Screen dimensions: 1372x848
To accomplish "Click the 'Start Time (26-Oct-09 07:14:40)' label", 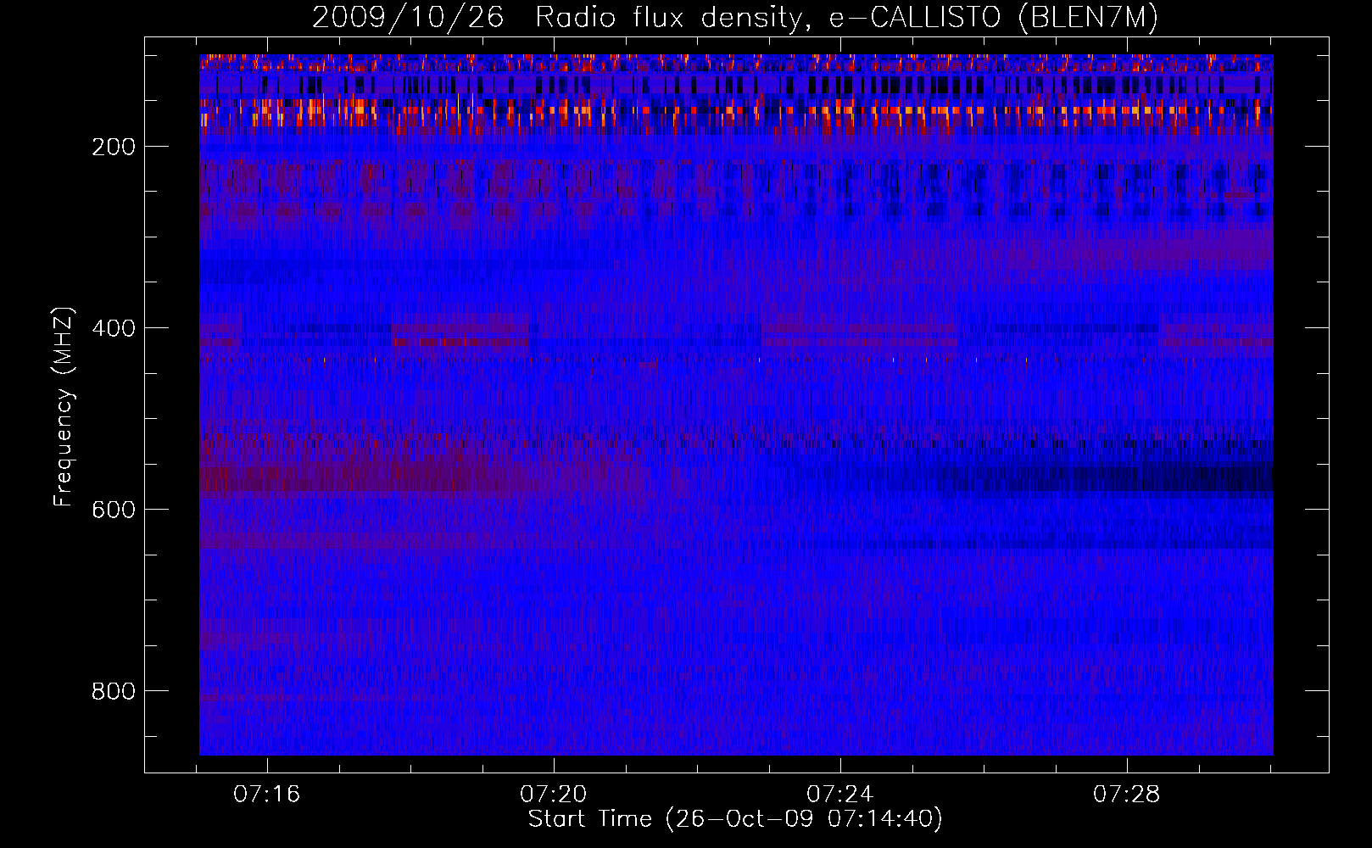I will coord(735,819).
